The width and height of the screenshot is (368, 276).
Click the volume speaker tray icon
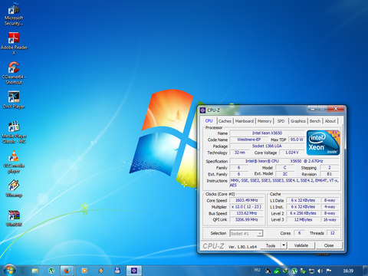320,271
